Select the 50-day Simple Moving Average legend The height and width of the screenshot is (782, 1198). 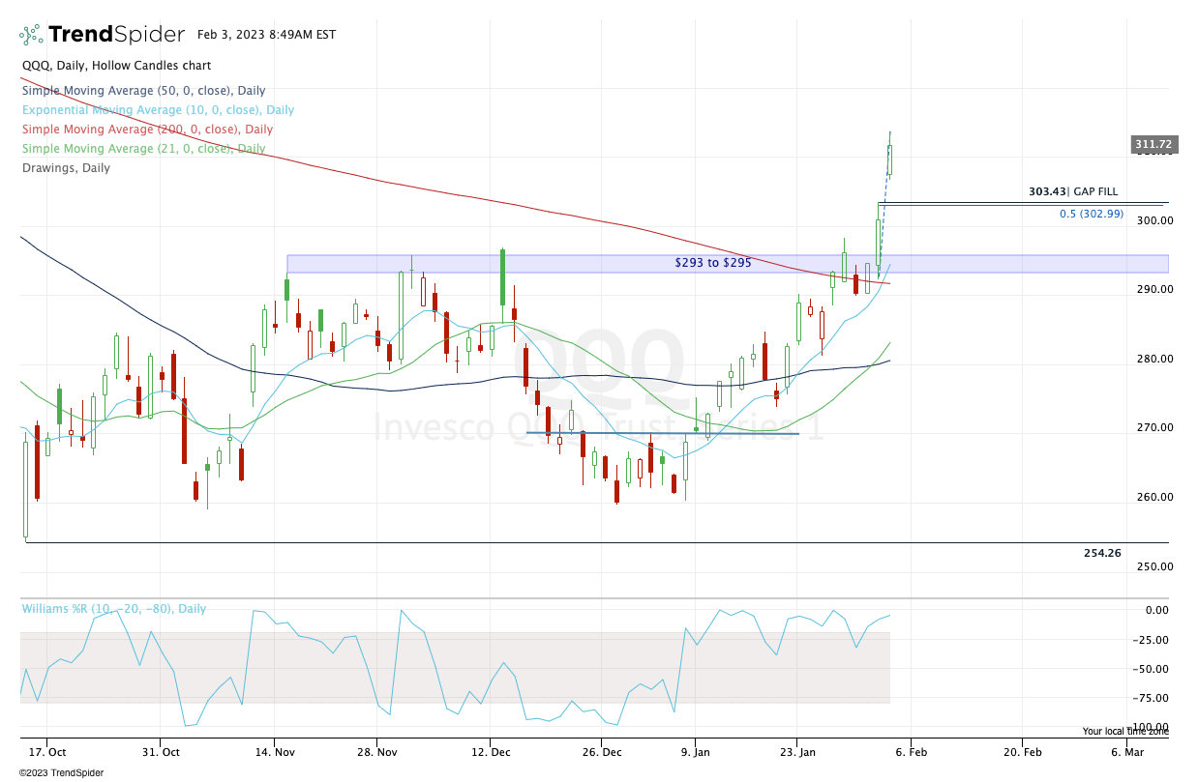pos(144,91)
